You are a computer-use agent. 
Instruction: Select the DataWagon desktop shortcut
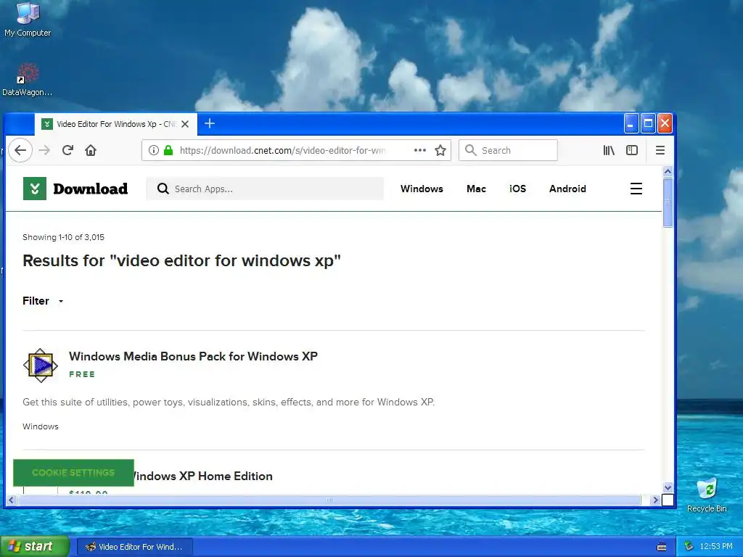(27, 80)
